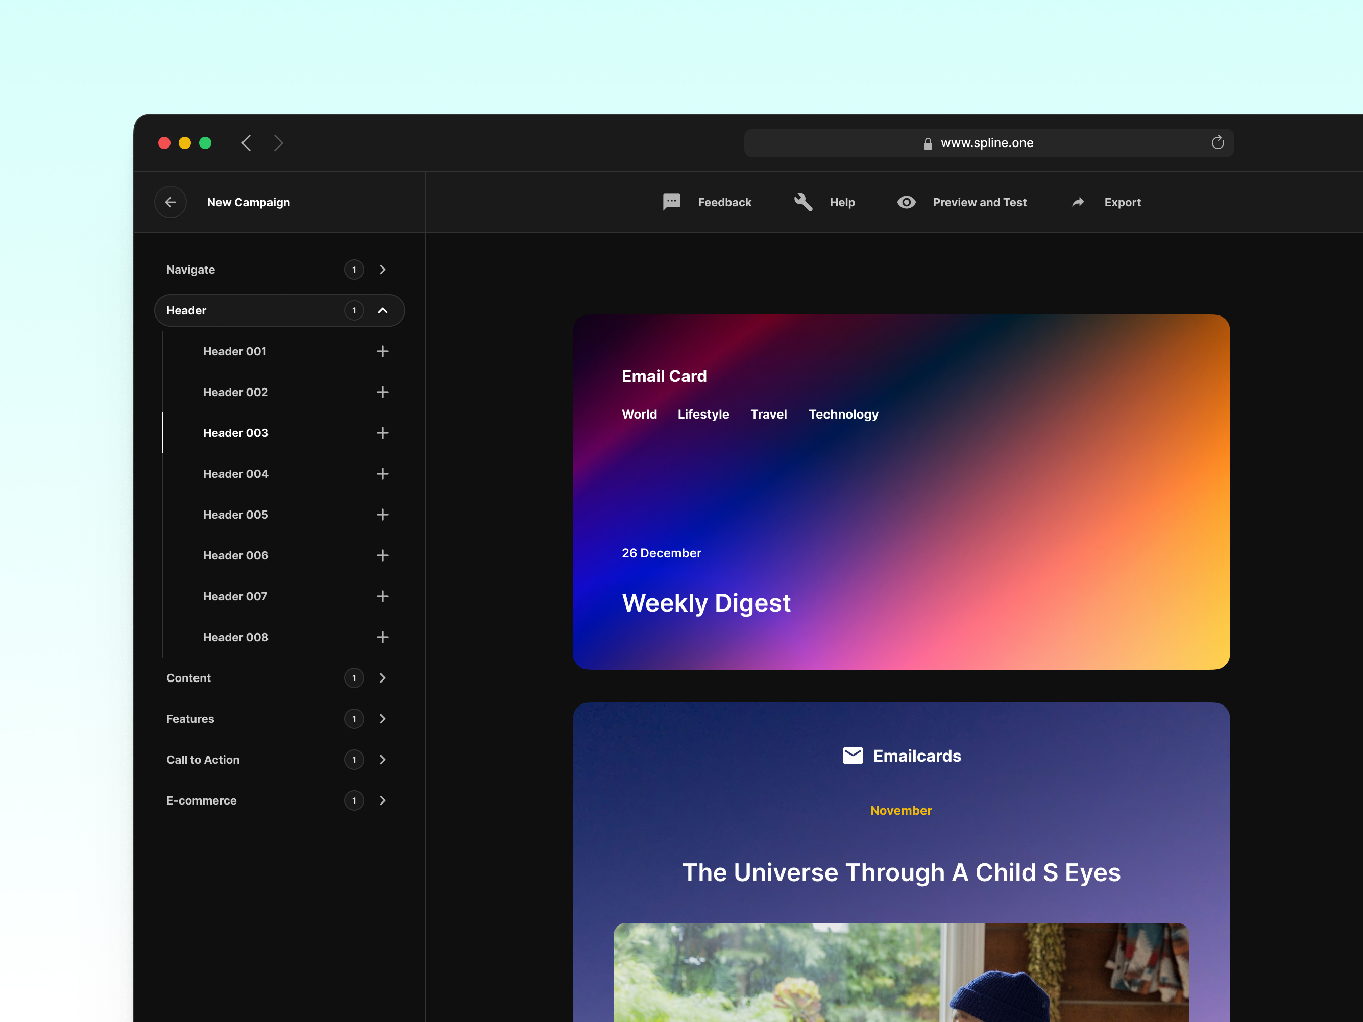Screen dimensions: 1363x1022
Task: Click the lock icon in the address bar
Action: pyautogui.click(x=928, y=142)
